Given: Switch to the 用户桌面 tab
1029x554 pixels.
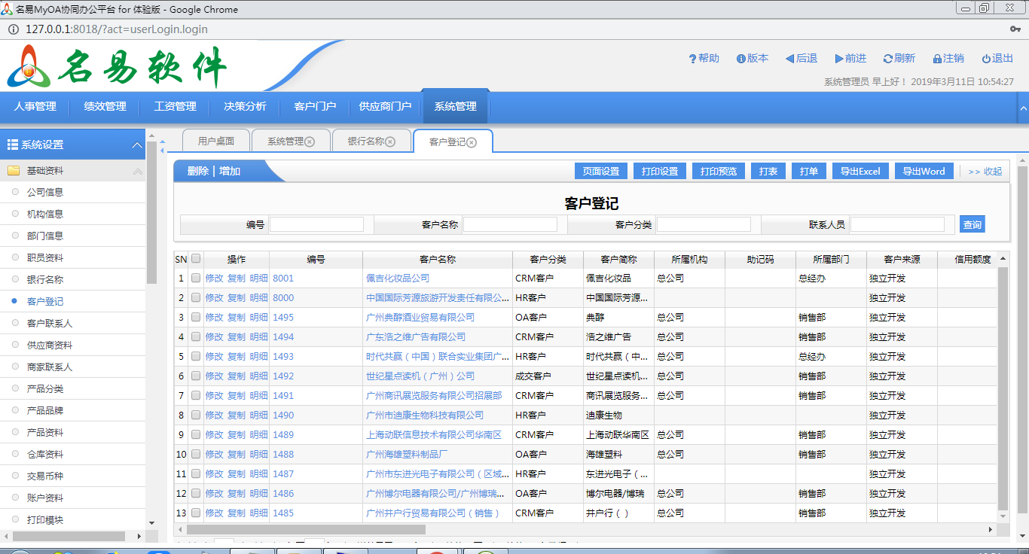Looking at the screenshot, I should point(216,142).
